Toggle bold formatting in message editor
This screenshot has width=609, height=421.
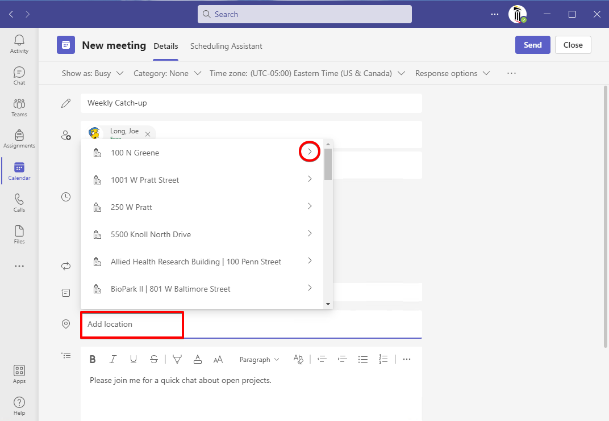point(93,359)
